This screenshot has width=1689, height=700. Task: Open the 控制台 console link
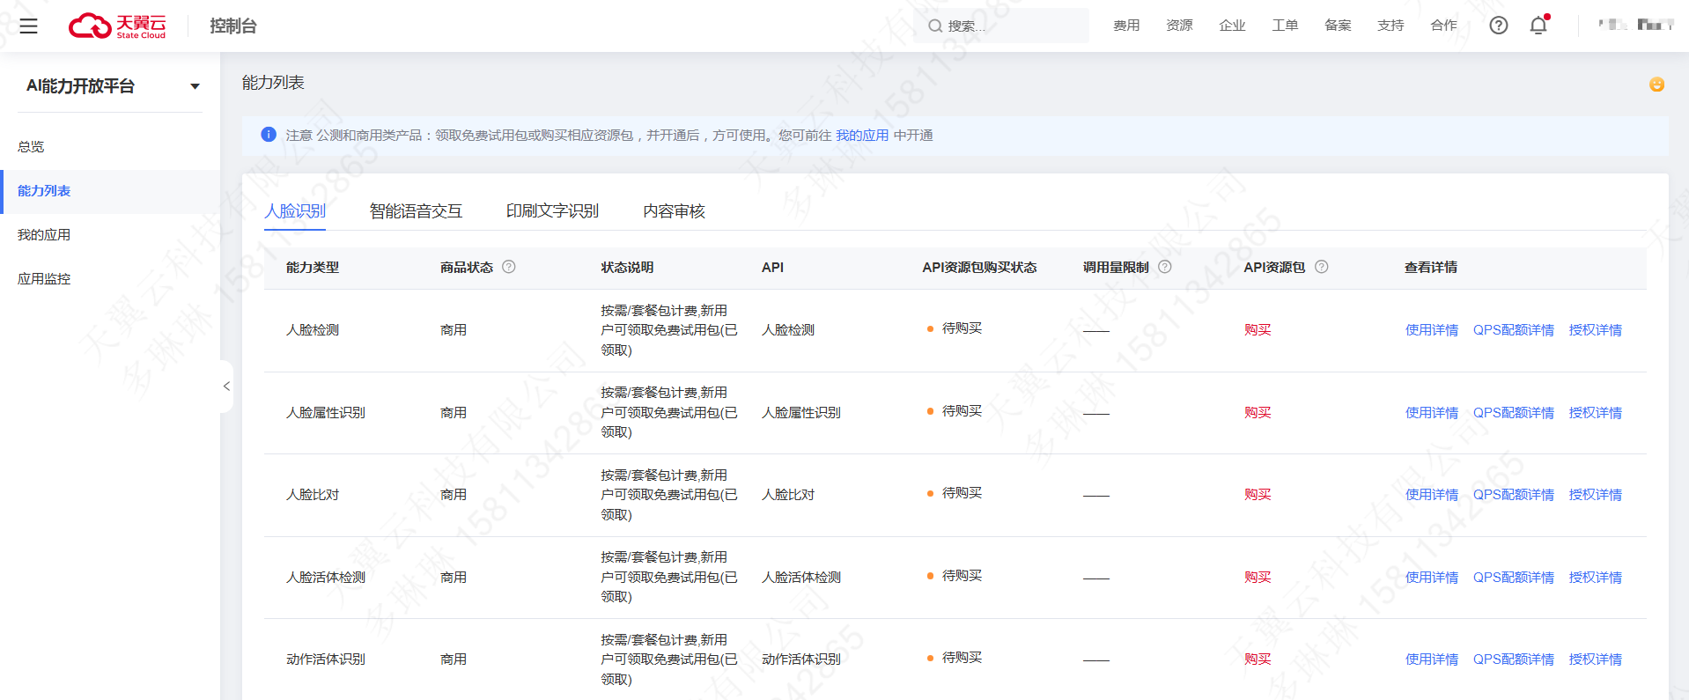coord(233,26)
